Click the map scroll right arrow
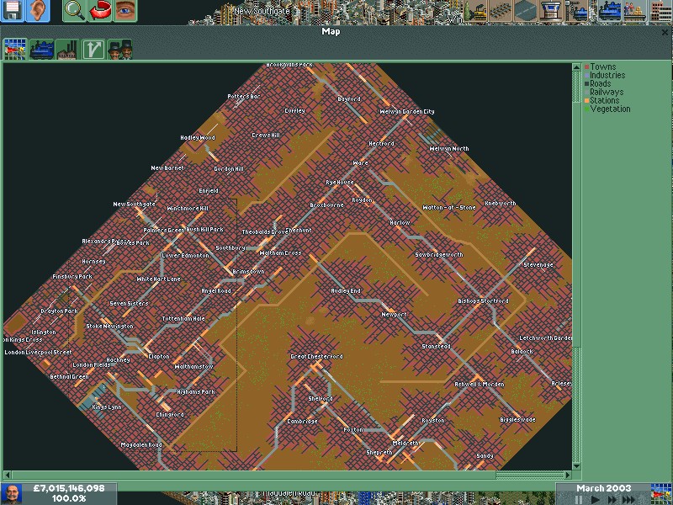The height and width of the screenshot is (505, 673). pyautogui.click(x=568, y=475)
